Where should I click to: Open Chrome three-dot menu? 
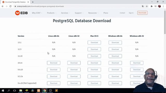click(x=163, y=6)
